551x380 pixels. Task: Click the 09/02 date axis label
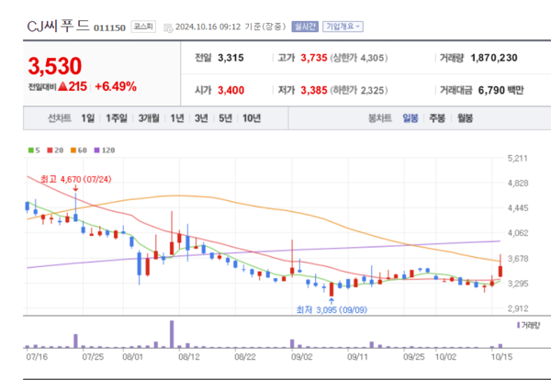point(302,357)
